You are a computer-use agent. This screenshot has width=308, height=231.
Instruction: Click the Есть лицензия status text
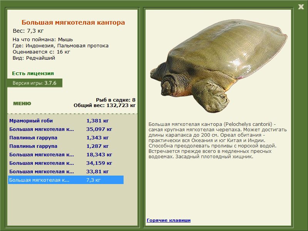point(33,74)
